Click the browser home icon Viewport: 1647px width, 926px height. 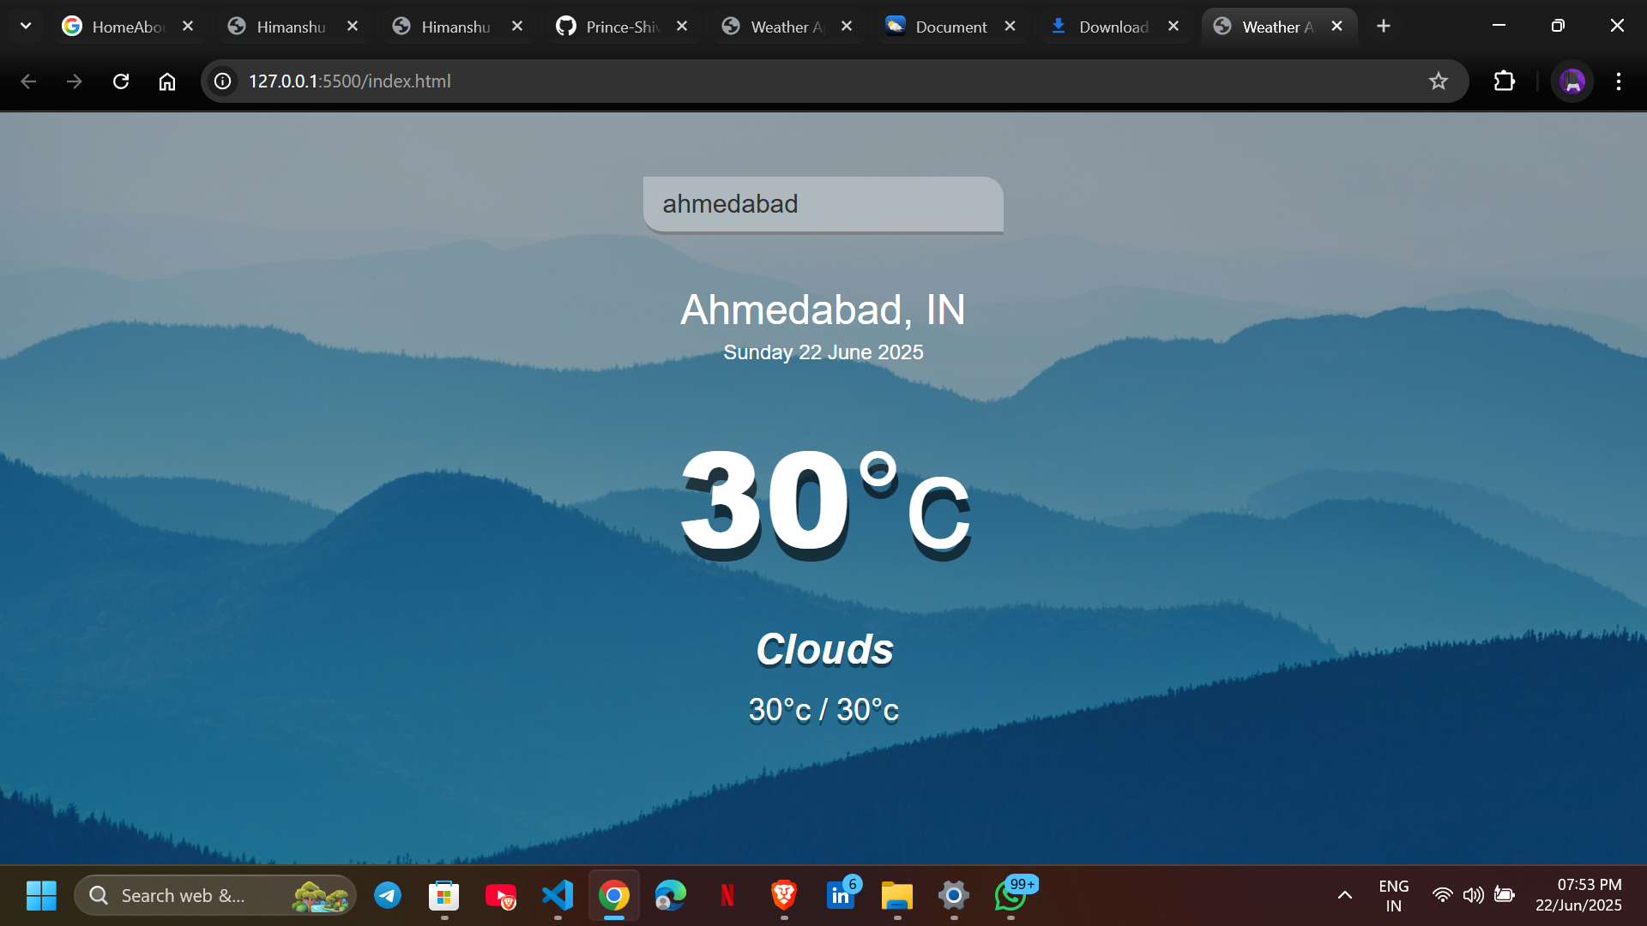(x=167, y=81)
